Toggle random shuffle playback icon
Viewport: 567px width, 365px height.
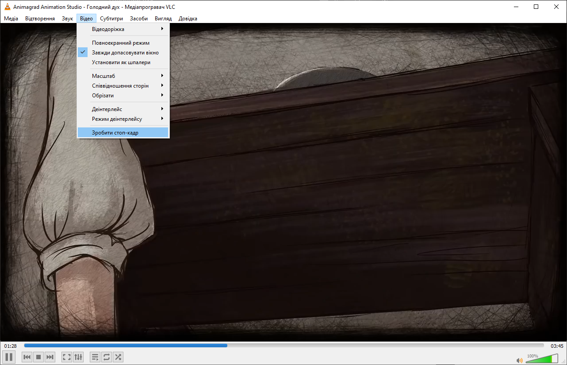pos(118,357)
